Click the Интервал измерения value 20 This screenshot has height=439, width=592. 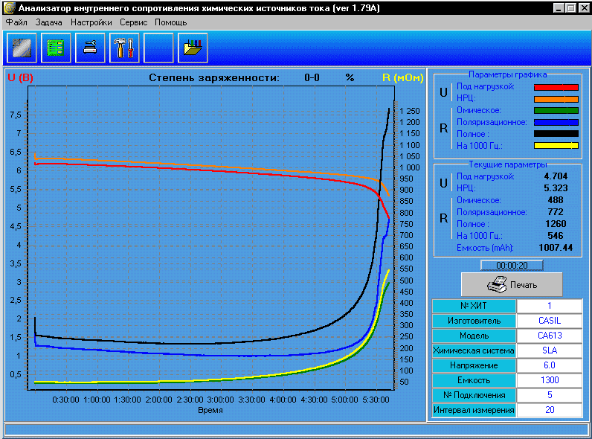point(550,410)
